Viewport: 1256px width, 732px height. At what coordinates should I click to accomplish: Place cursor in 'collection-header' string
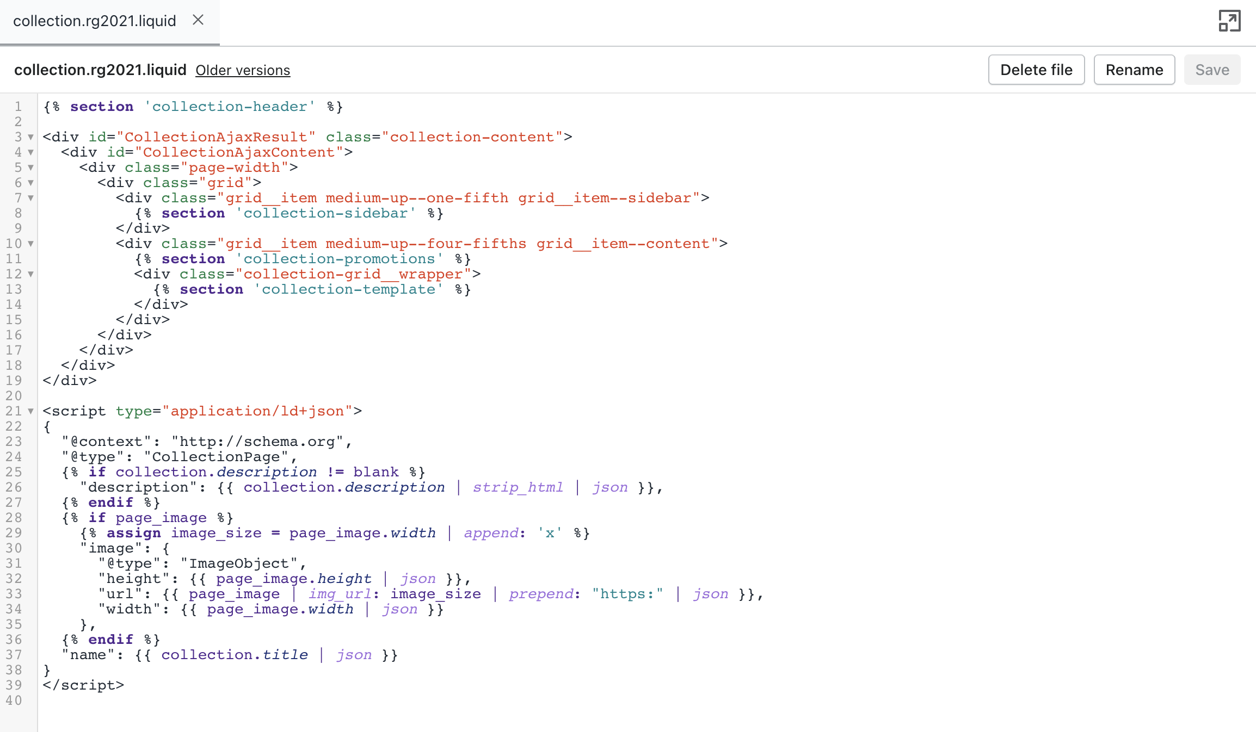pyautogui.click(x=229, y=107)
